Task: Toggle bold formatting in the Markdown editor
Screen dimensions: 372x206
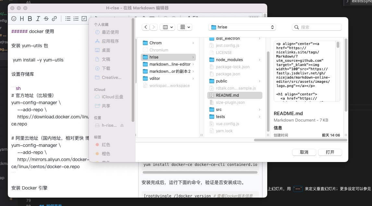Action: (x=30, y=19)
